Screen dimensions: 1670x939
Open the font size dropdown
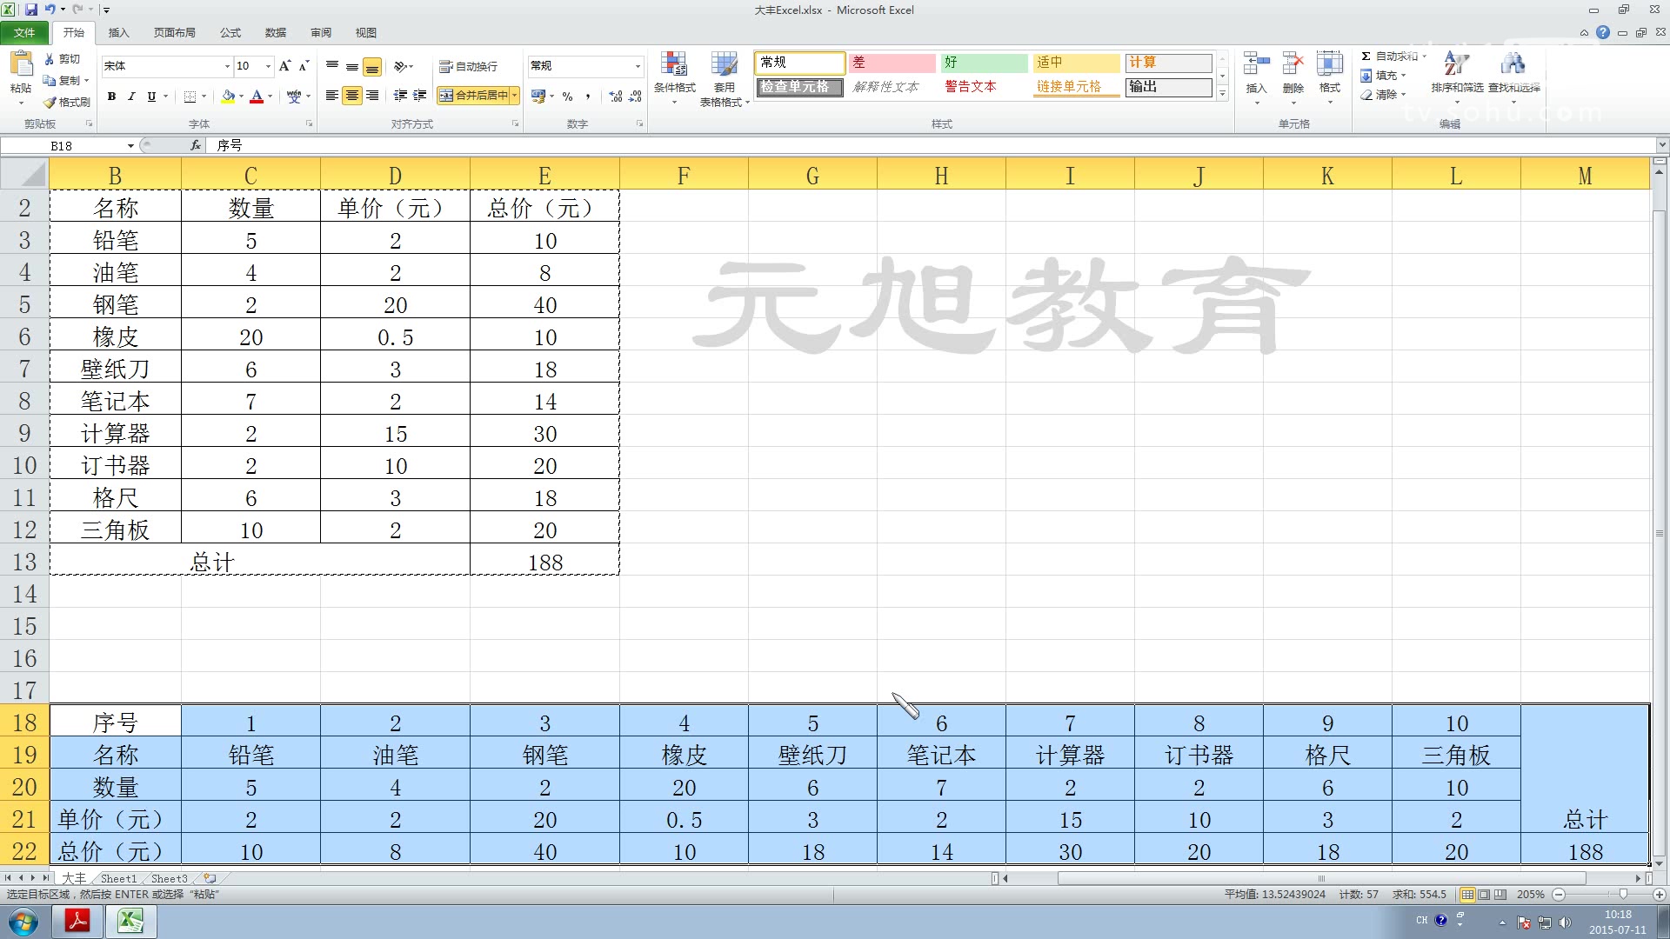coord(265,65)
